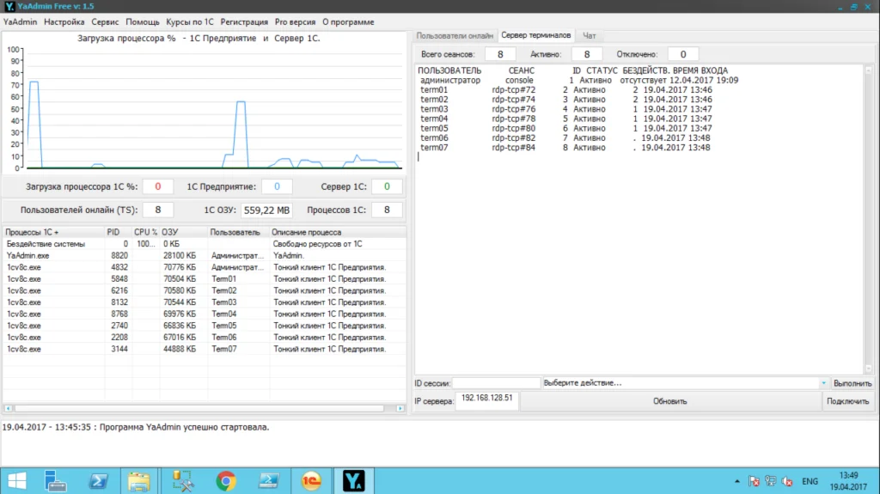Click the volume icon in system tray
Image resolution: width=880 pixels, height=494 pixels.
click(x=788, y=482)
